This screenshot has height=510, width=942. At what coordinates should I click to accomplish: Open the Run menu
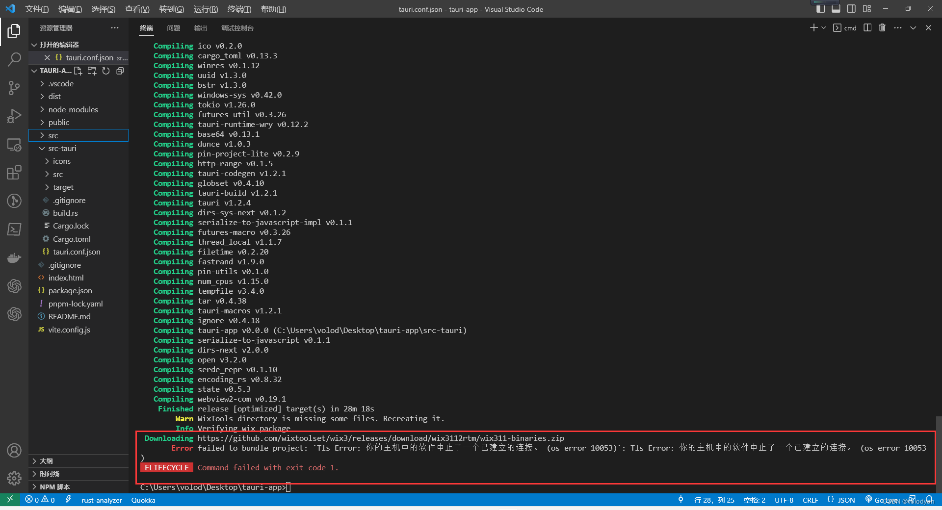click(x=206, y=9)
